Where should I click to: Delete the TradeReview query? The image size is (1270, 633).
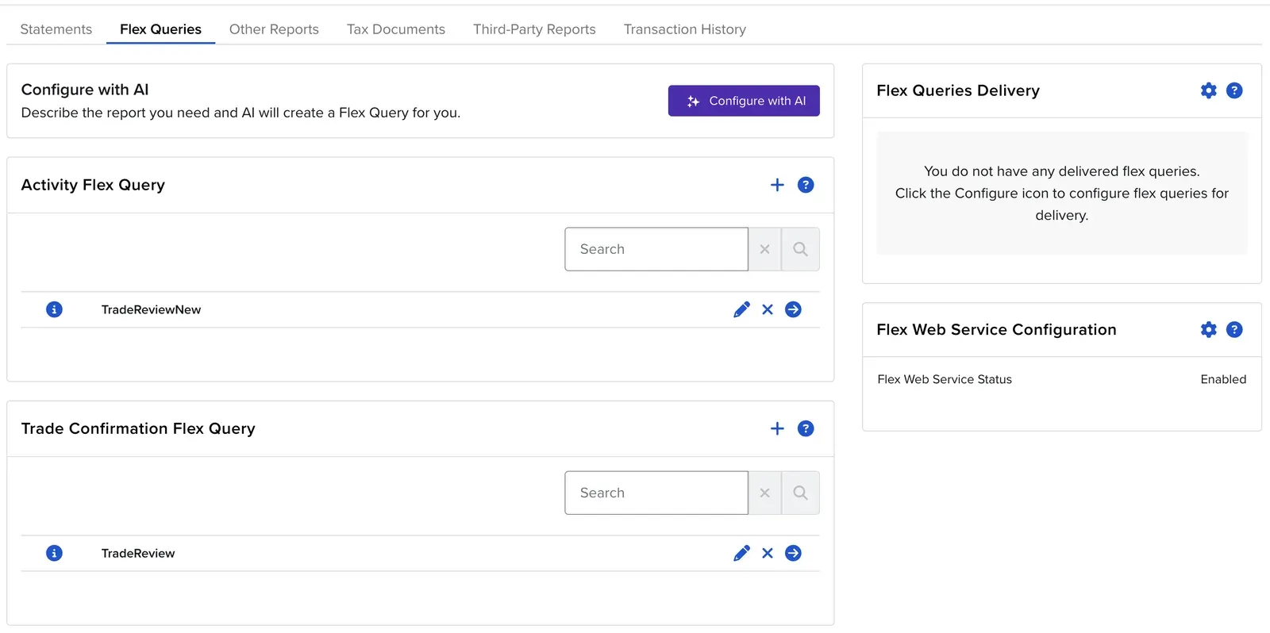click(x=768, y=553)
